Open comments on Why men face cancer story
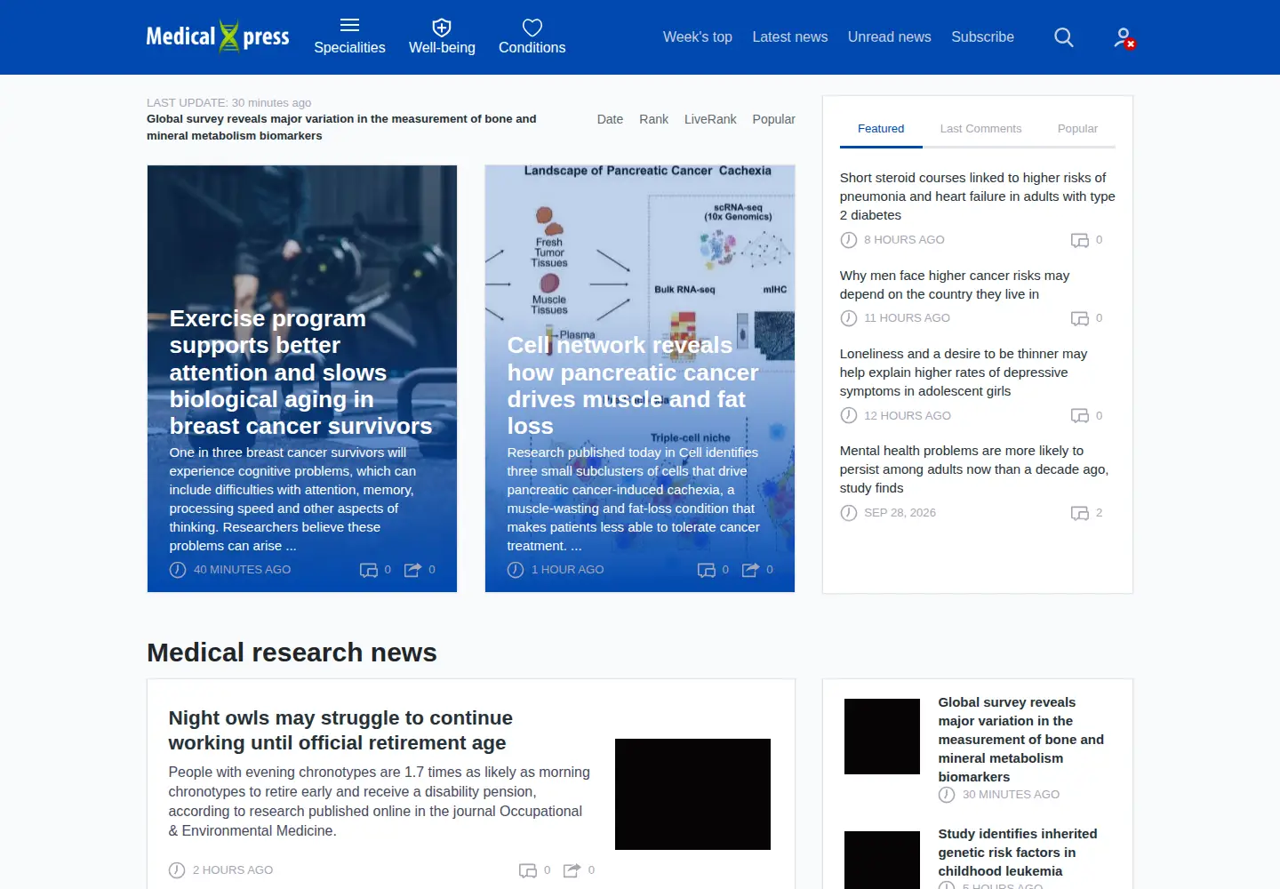 pos(1080,318)
